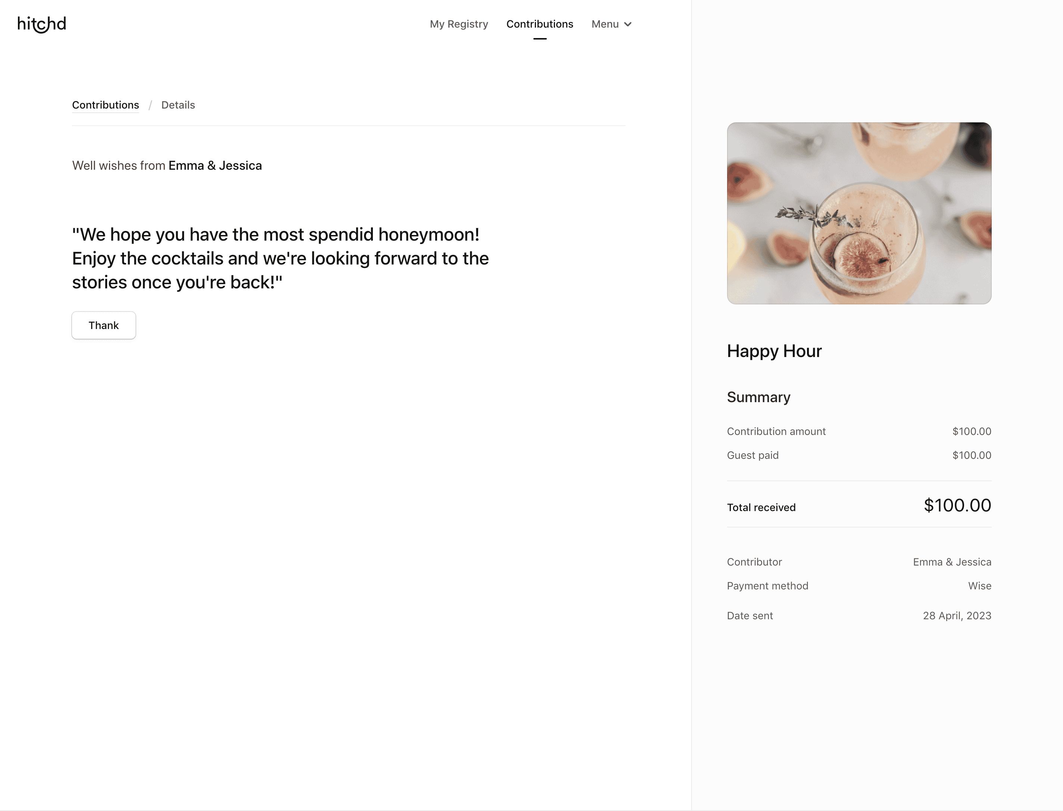Click the Happy Hour title
Image resolution: width=1063 pixels, height=811 pixels.
pyautogui.click(x=774, y=351)
